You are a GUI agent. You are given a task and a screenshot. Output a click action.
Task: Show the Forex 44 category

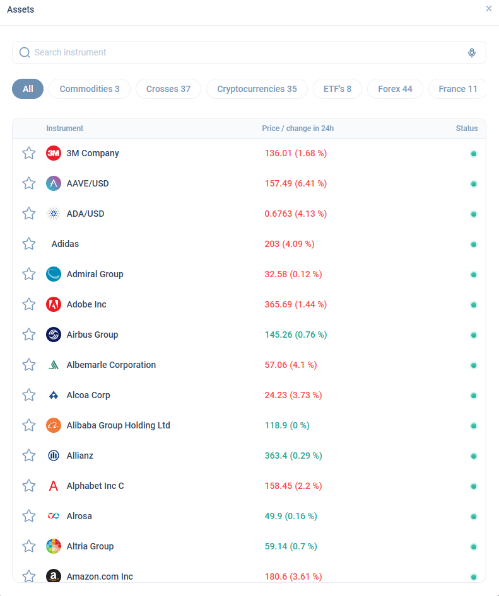[x=395, y=89]
